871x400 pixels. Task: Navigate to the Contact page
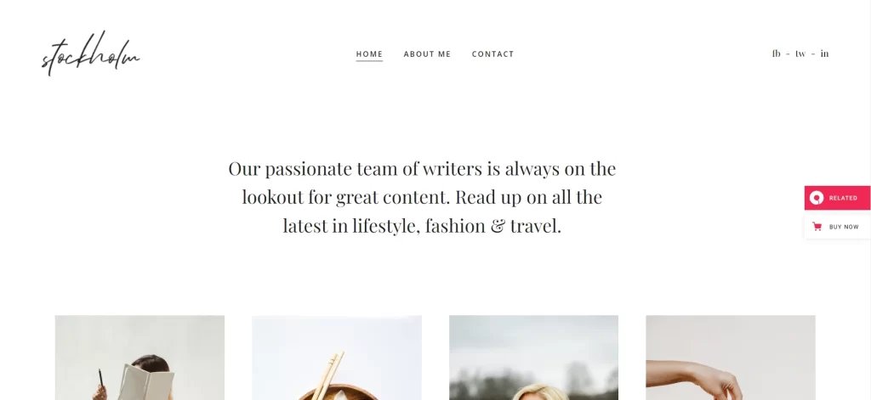[x=492, y=54]
